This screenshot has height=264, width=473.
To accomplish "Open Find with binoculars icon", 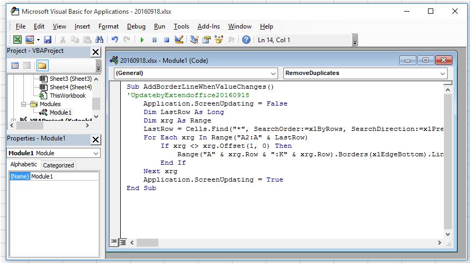I will click(x=99, y=40).
